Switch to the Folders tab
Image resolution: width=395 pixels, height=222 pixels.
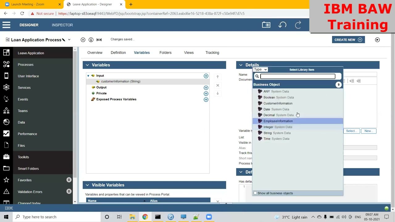[x=165, y=53]
